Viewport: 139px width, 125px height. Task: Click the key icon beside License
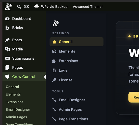[54, 80]
